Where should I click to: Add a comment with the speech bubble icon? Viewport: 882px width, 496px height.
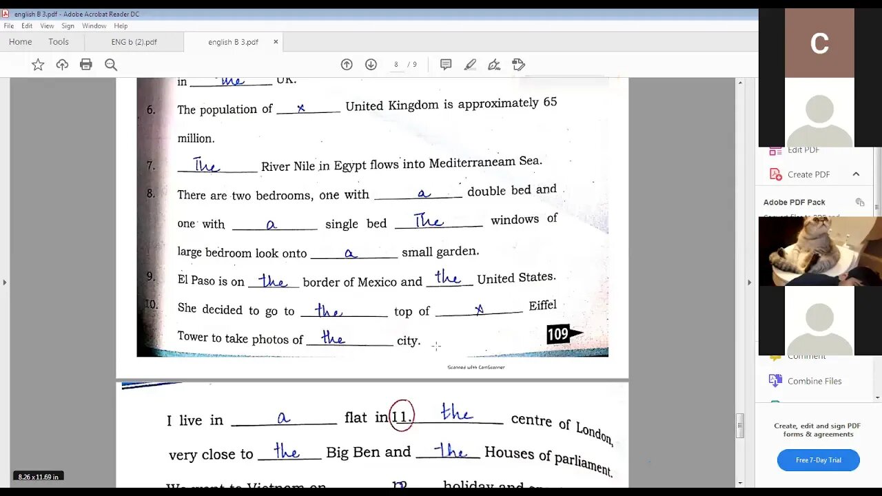[446, 65]
